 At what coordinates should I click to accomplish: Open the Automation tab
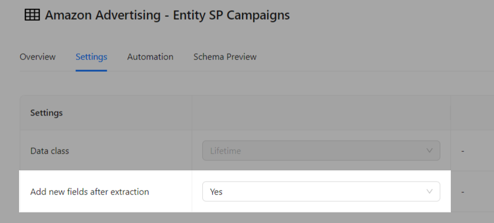point(150,57)
